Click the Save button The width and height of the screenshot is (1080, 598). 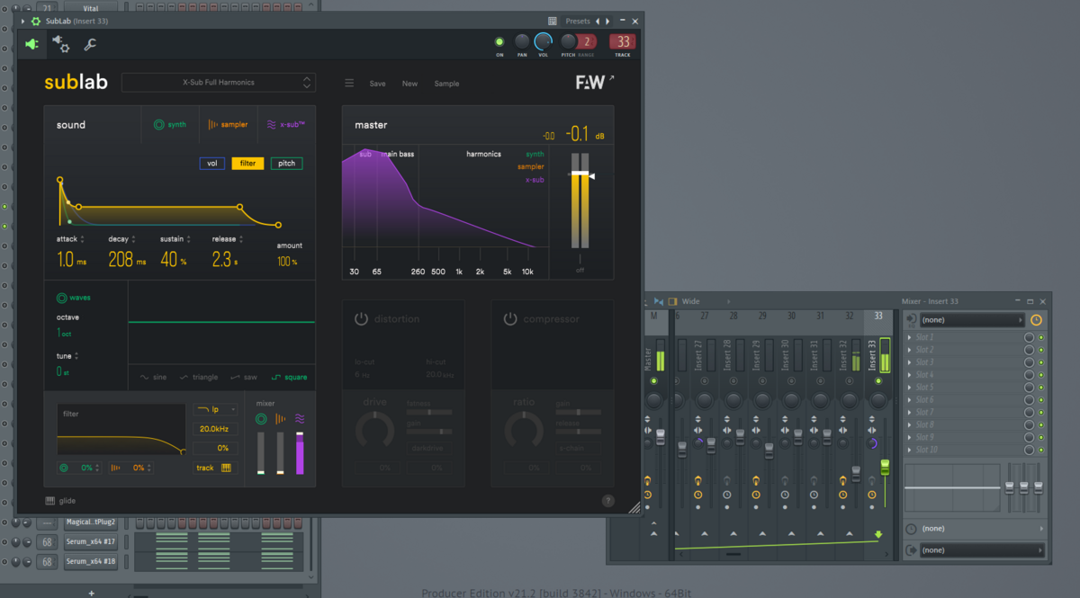pyautogui.click(x=377, y=84)
